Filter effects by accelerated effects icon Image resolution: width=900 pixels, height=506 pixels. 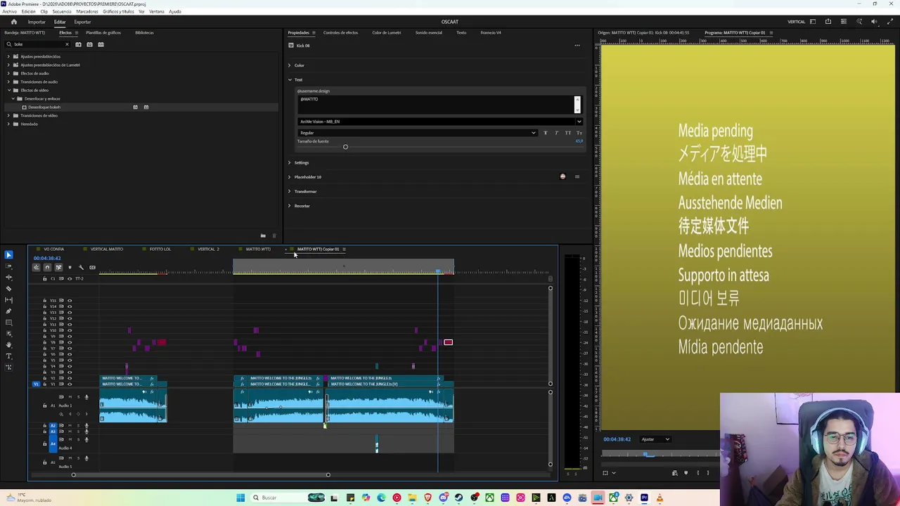78,44
